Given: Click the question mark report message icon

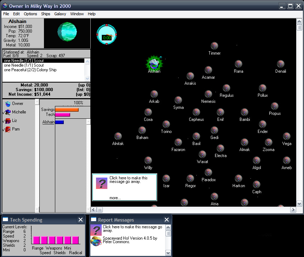Looking at the screenshot, I should point(96,230).
